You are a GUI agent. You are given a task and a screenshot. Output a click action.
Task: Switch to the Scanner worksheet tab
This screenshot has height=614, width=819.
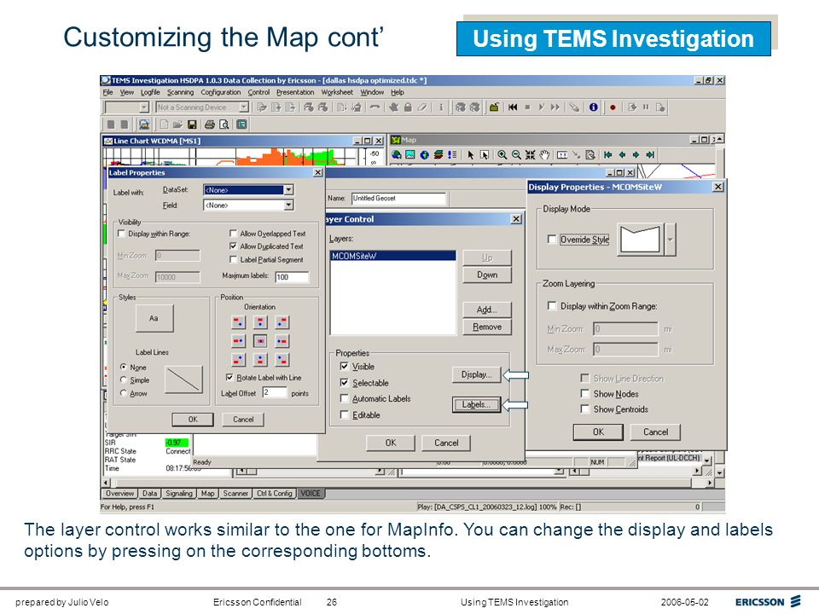point(235,494)
